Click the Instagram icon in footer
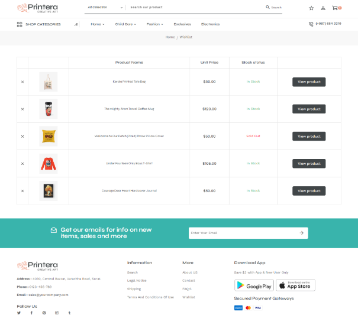The width and height of the screenshot is (358, 328). pyautogui.click(x=57, y=313)
